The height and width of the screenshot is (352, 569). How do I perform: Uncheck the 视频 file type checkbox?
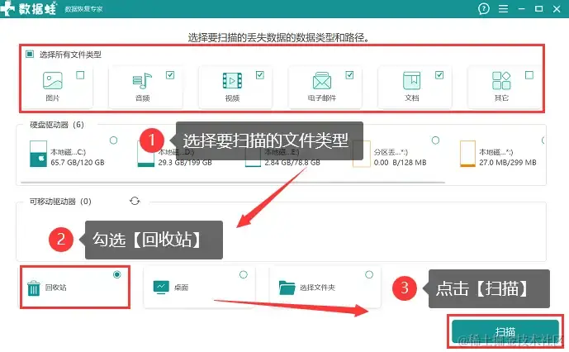(x=260, y=75)
